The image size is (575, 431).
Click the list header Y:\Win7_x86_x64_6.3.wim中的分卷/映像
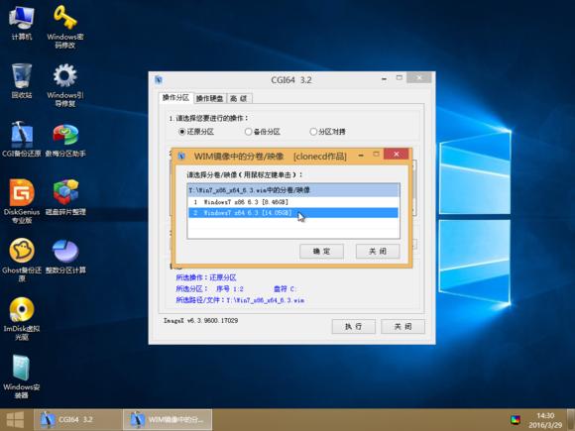(x=293, y=190)
